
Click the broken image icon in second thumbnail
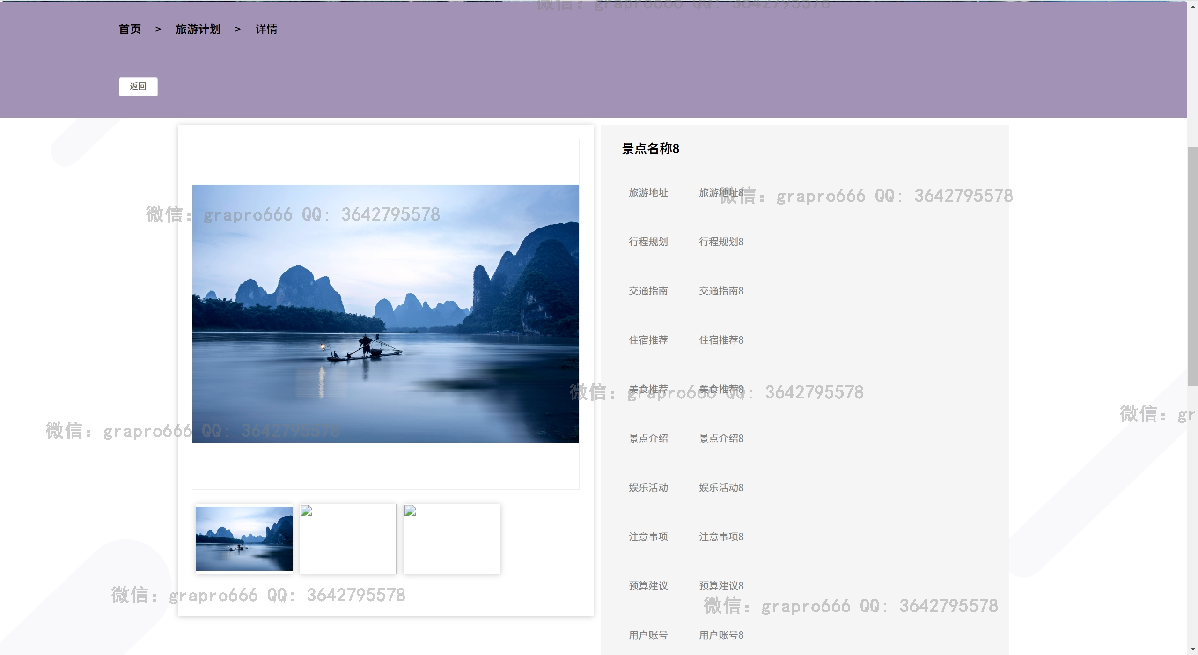(306, 511)
